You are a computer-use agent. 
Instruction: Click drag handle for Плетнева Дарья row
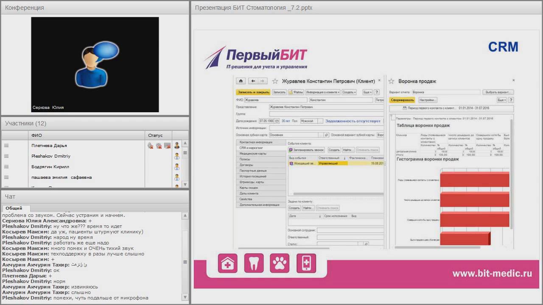point(6,145)
